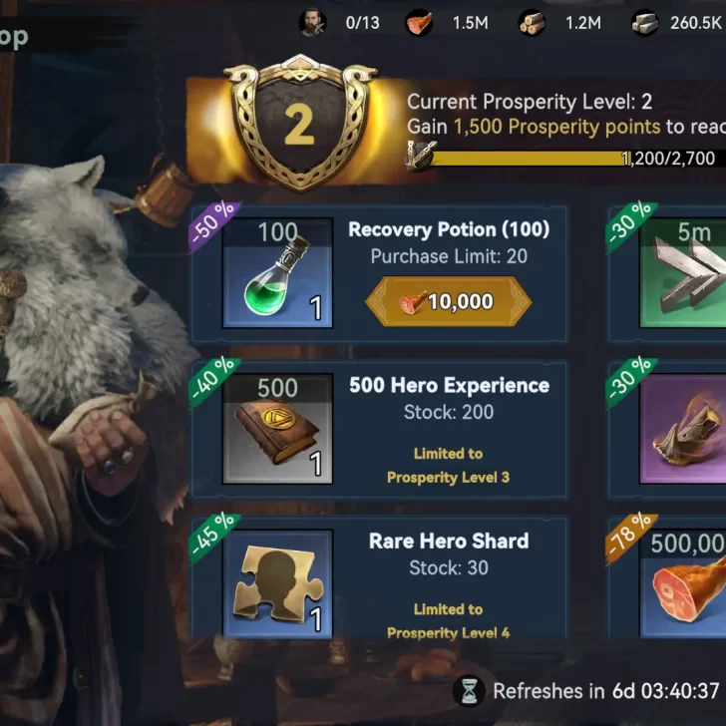Select the 500,000 meat bundle icon
726x726 pixels.
[682, 584]
